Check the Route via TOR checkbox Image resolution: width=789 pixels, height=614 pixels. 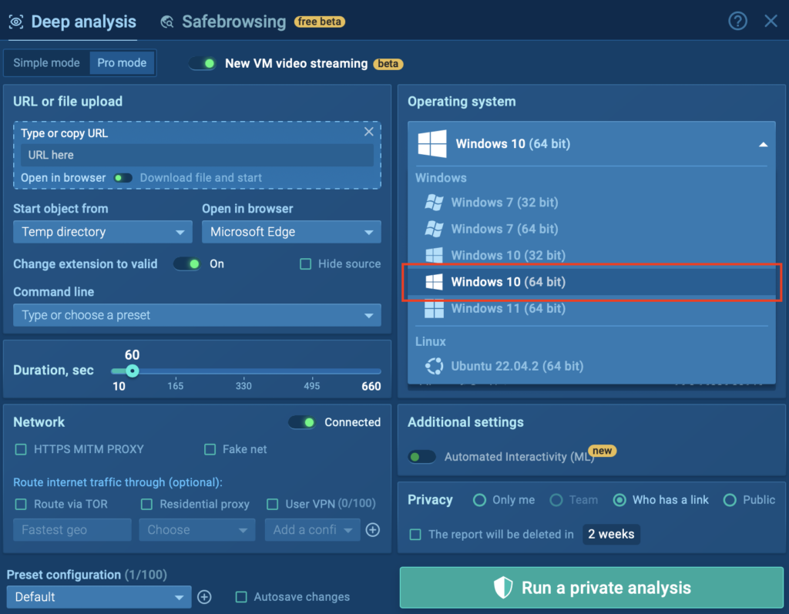21,504
